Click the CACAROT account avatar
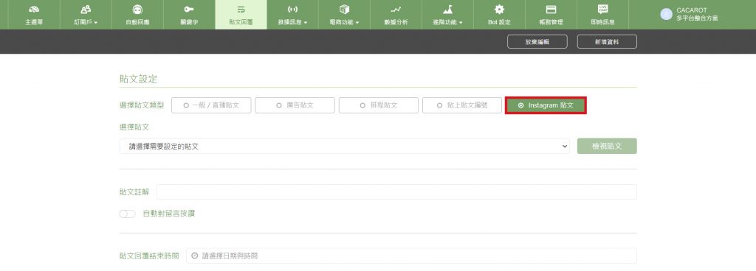756x271 pixels. click(x=667, y=15)
